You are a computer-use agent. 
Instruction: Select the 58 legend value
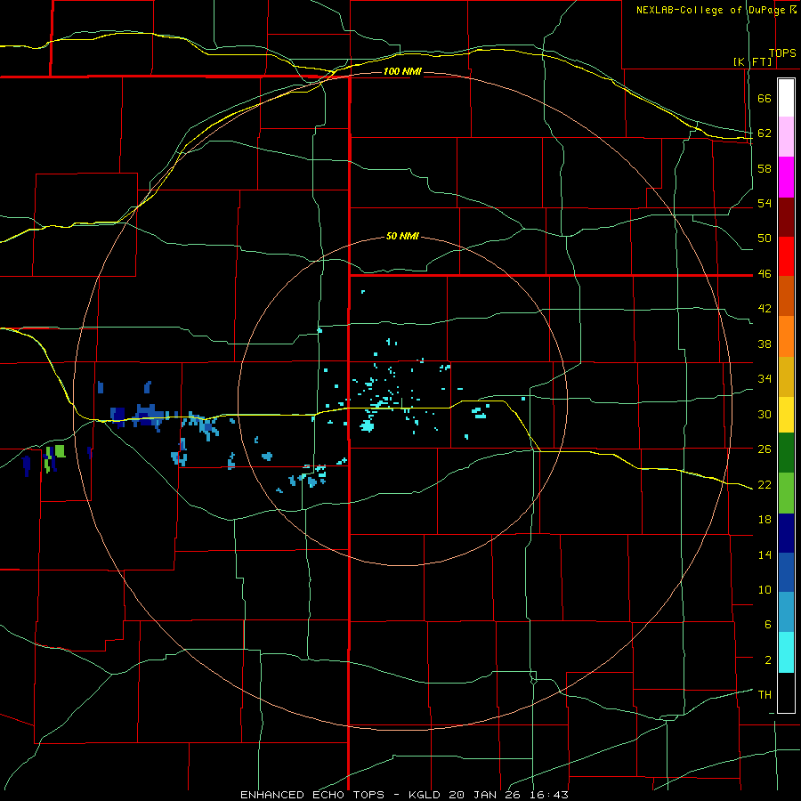[x=765, y=168]
